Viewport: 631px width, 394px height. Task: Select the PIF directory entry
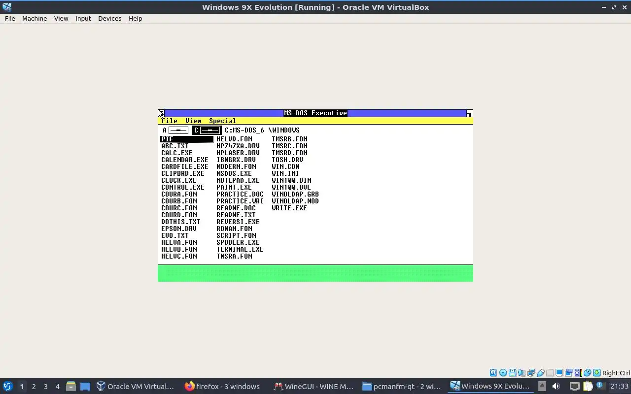pos(187,139)
